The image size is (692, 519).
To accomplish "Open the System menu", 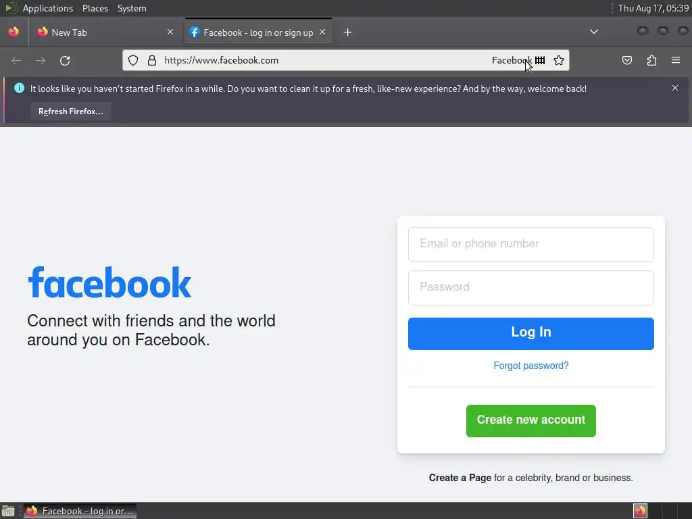I will tap(132, 8).
